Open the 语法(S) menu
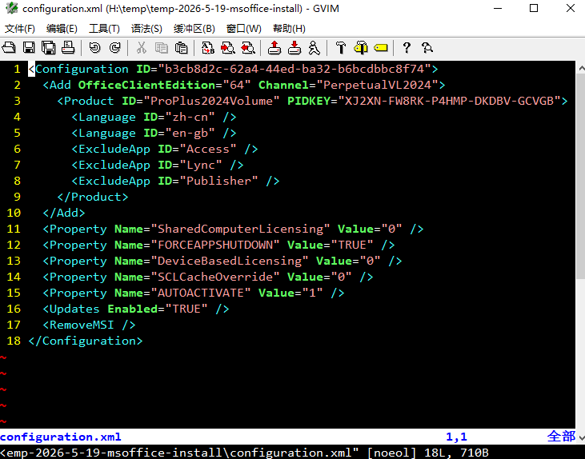Screen dimensions: 585x459 tap(146, 28)
